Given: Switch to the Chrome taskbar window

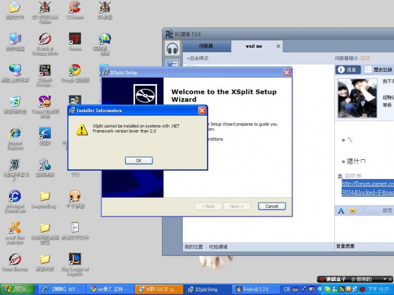Looking at the screenshot, I should [110, 289].
